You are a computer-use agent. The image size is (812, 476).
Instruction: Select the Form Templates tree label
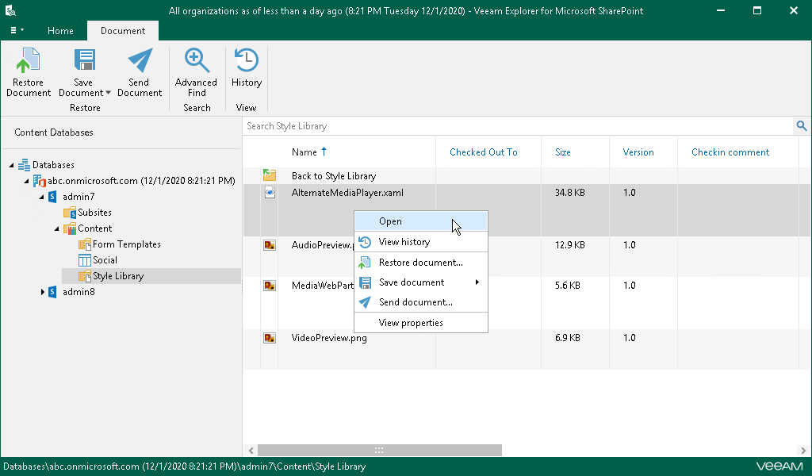pos(126,244)
